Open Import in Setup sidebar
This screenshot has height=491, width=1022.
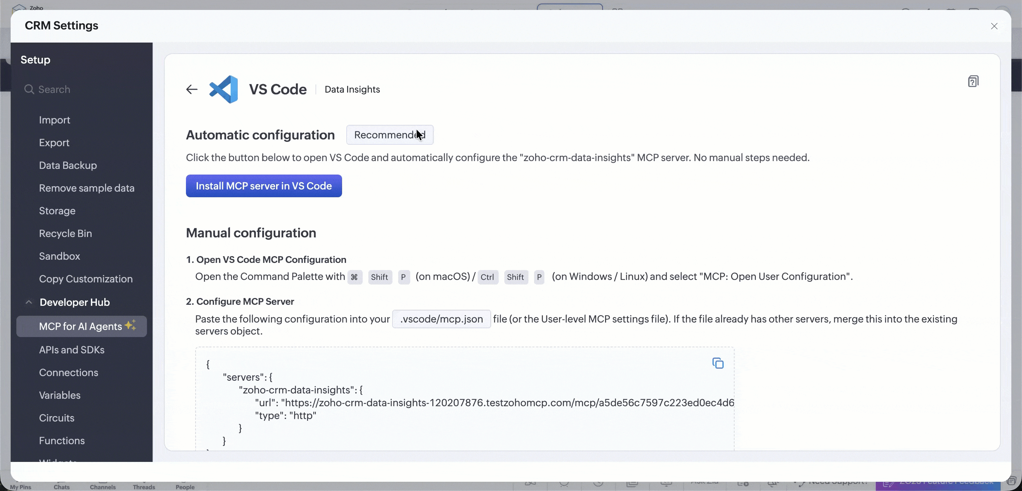[54, 120]
